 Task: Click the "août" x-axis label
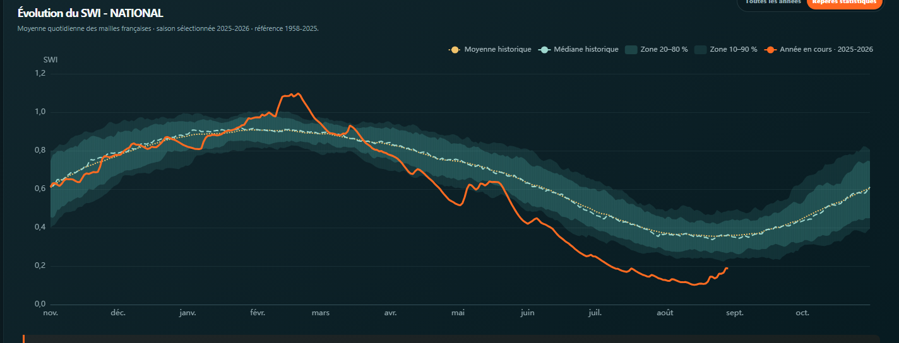tap(665, 313)
